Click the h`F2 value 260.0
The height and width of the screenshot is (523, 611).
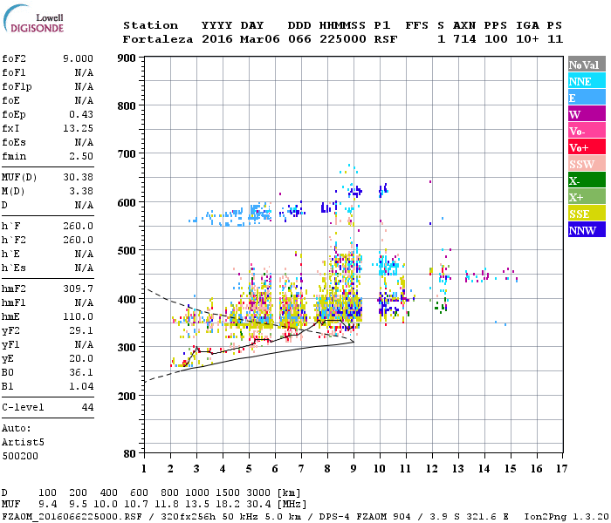[x=78, y=240]
